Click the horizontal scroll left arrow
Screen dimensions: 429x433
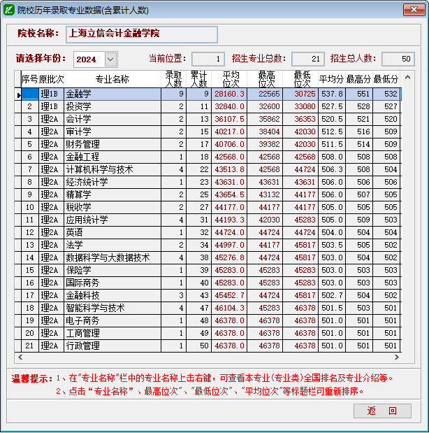pyautogui.click(x=20, y=357)
